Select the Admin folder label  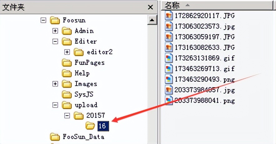tap(84, 31)
